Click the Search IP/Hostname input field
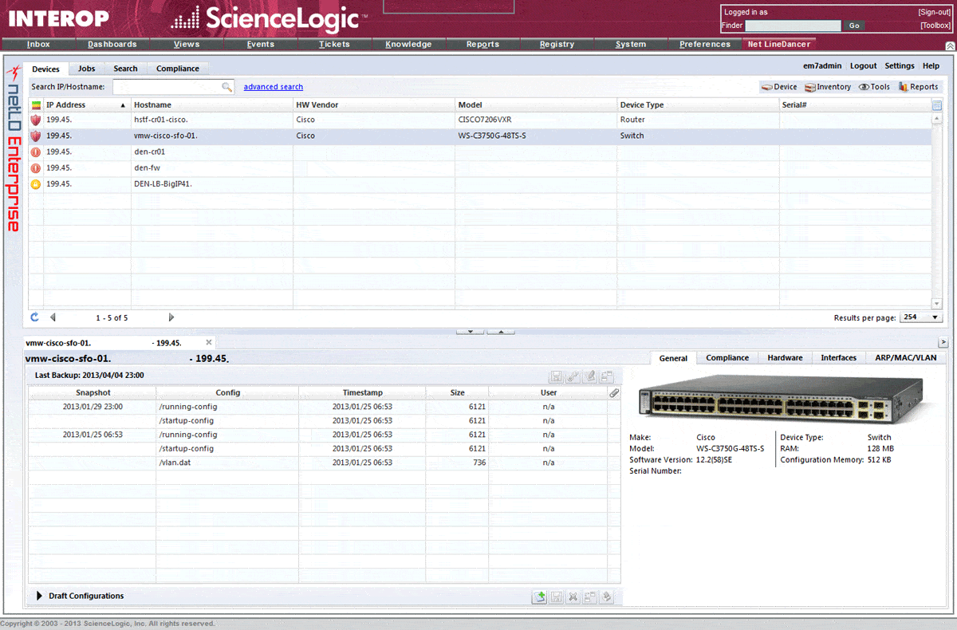 pyautogui.click(x=173, y=87)
